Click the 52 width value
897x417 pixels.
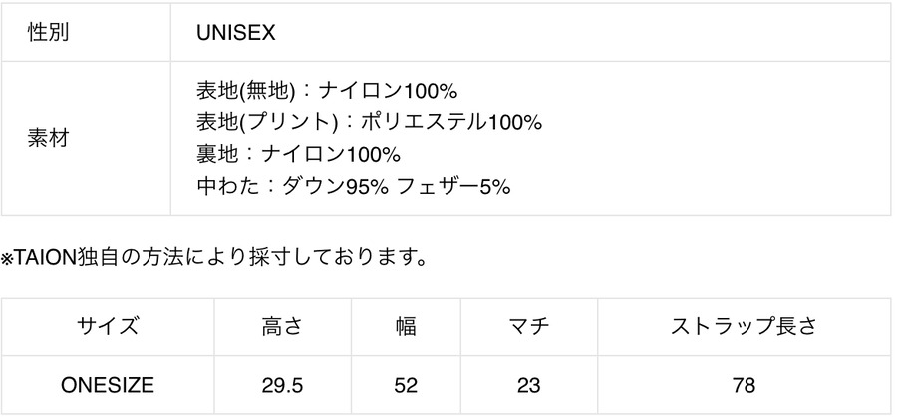point(406,384)
